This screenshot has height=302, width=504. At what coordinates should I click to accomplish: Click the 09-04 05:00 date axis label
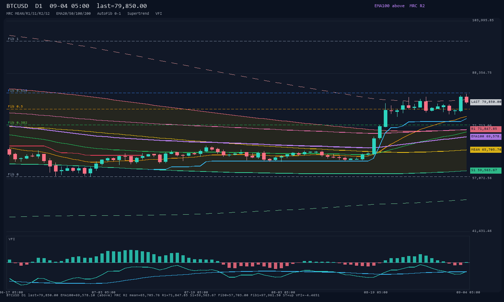point(468,292)
